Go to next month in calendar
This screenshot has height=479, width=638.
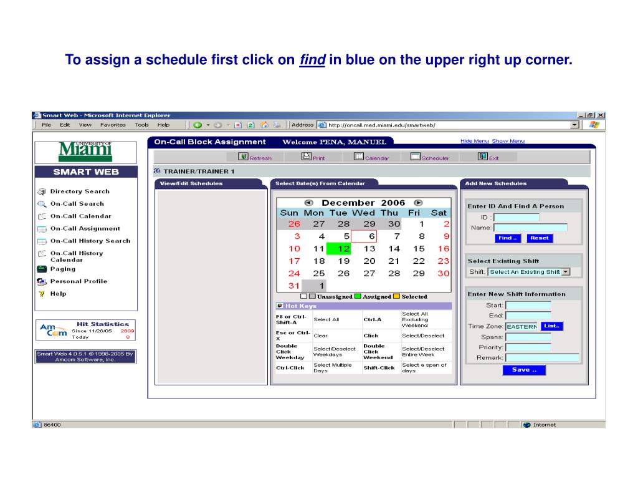point(418,203)
